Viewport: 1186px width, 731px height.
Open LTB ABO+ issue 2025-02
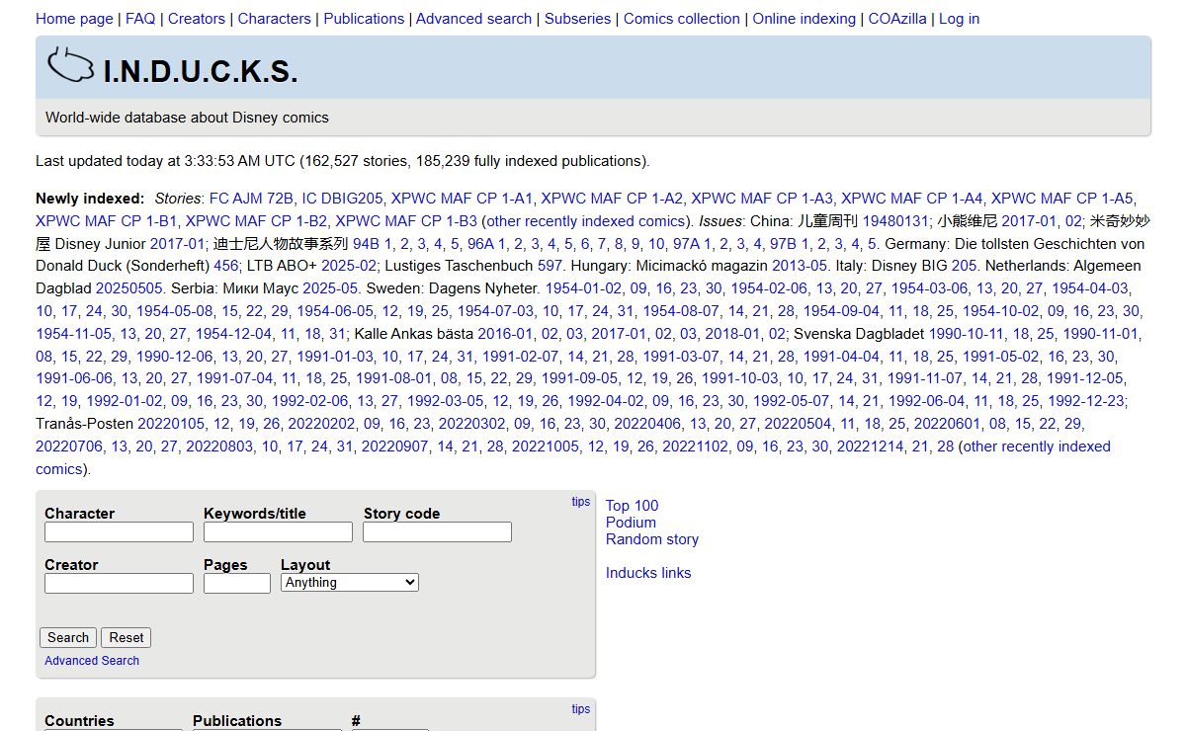point(350,266)
